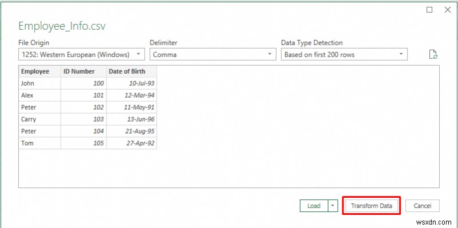Expand the Load button dropdown arrow

pos(333,206)
